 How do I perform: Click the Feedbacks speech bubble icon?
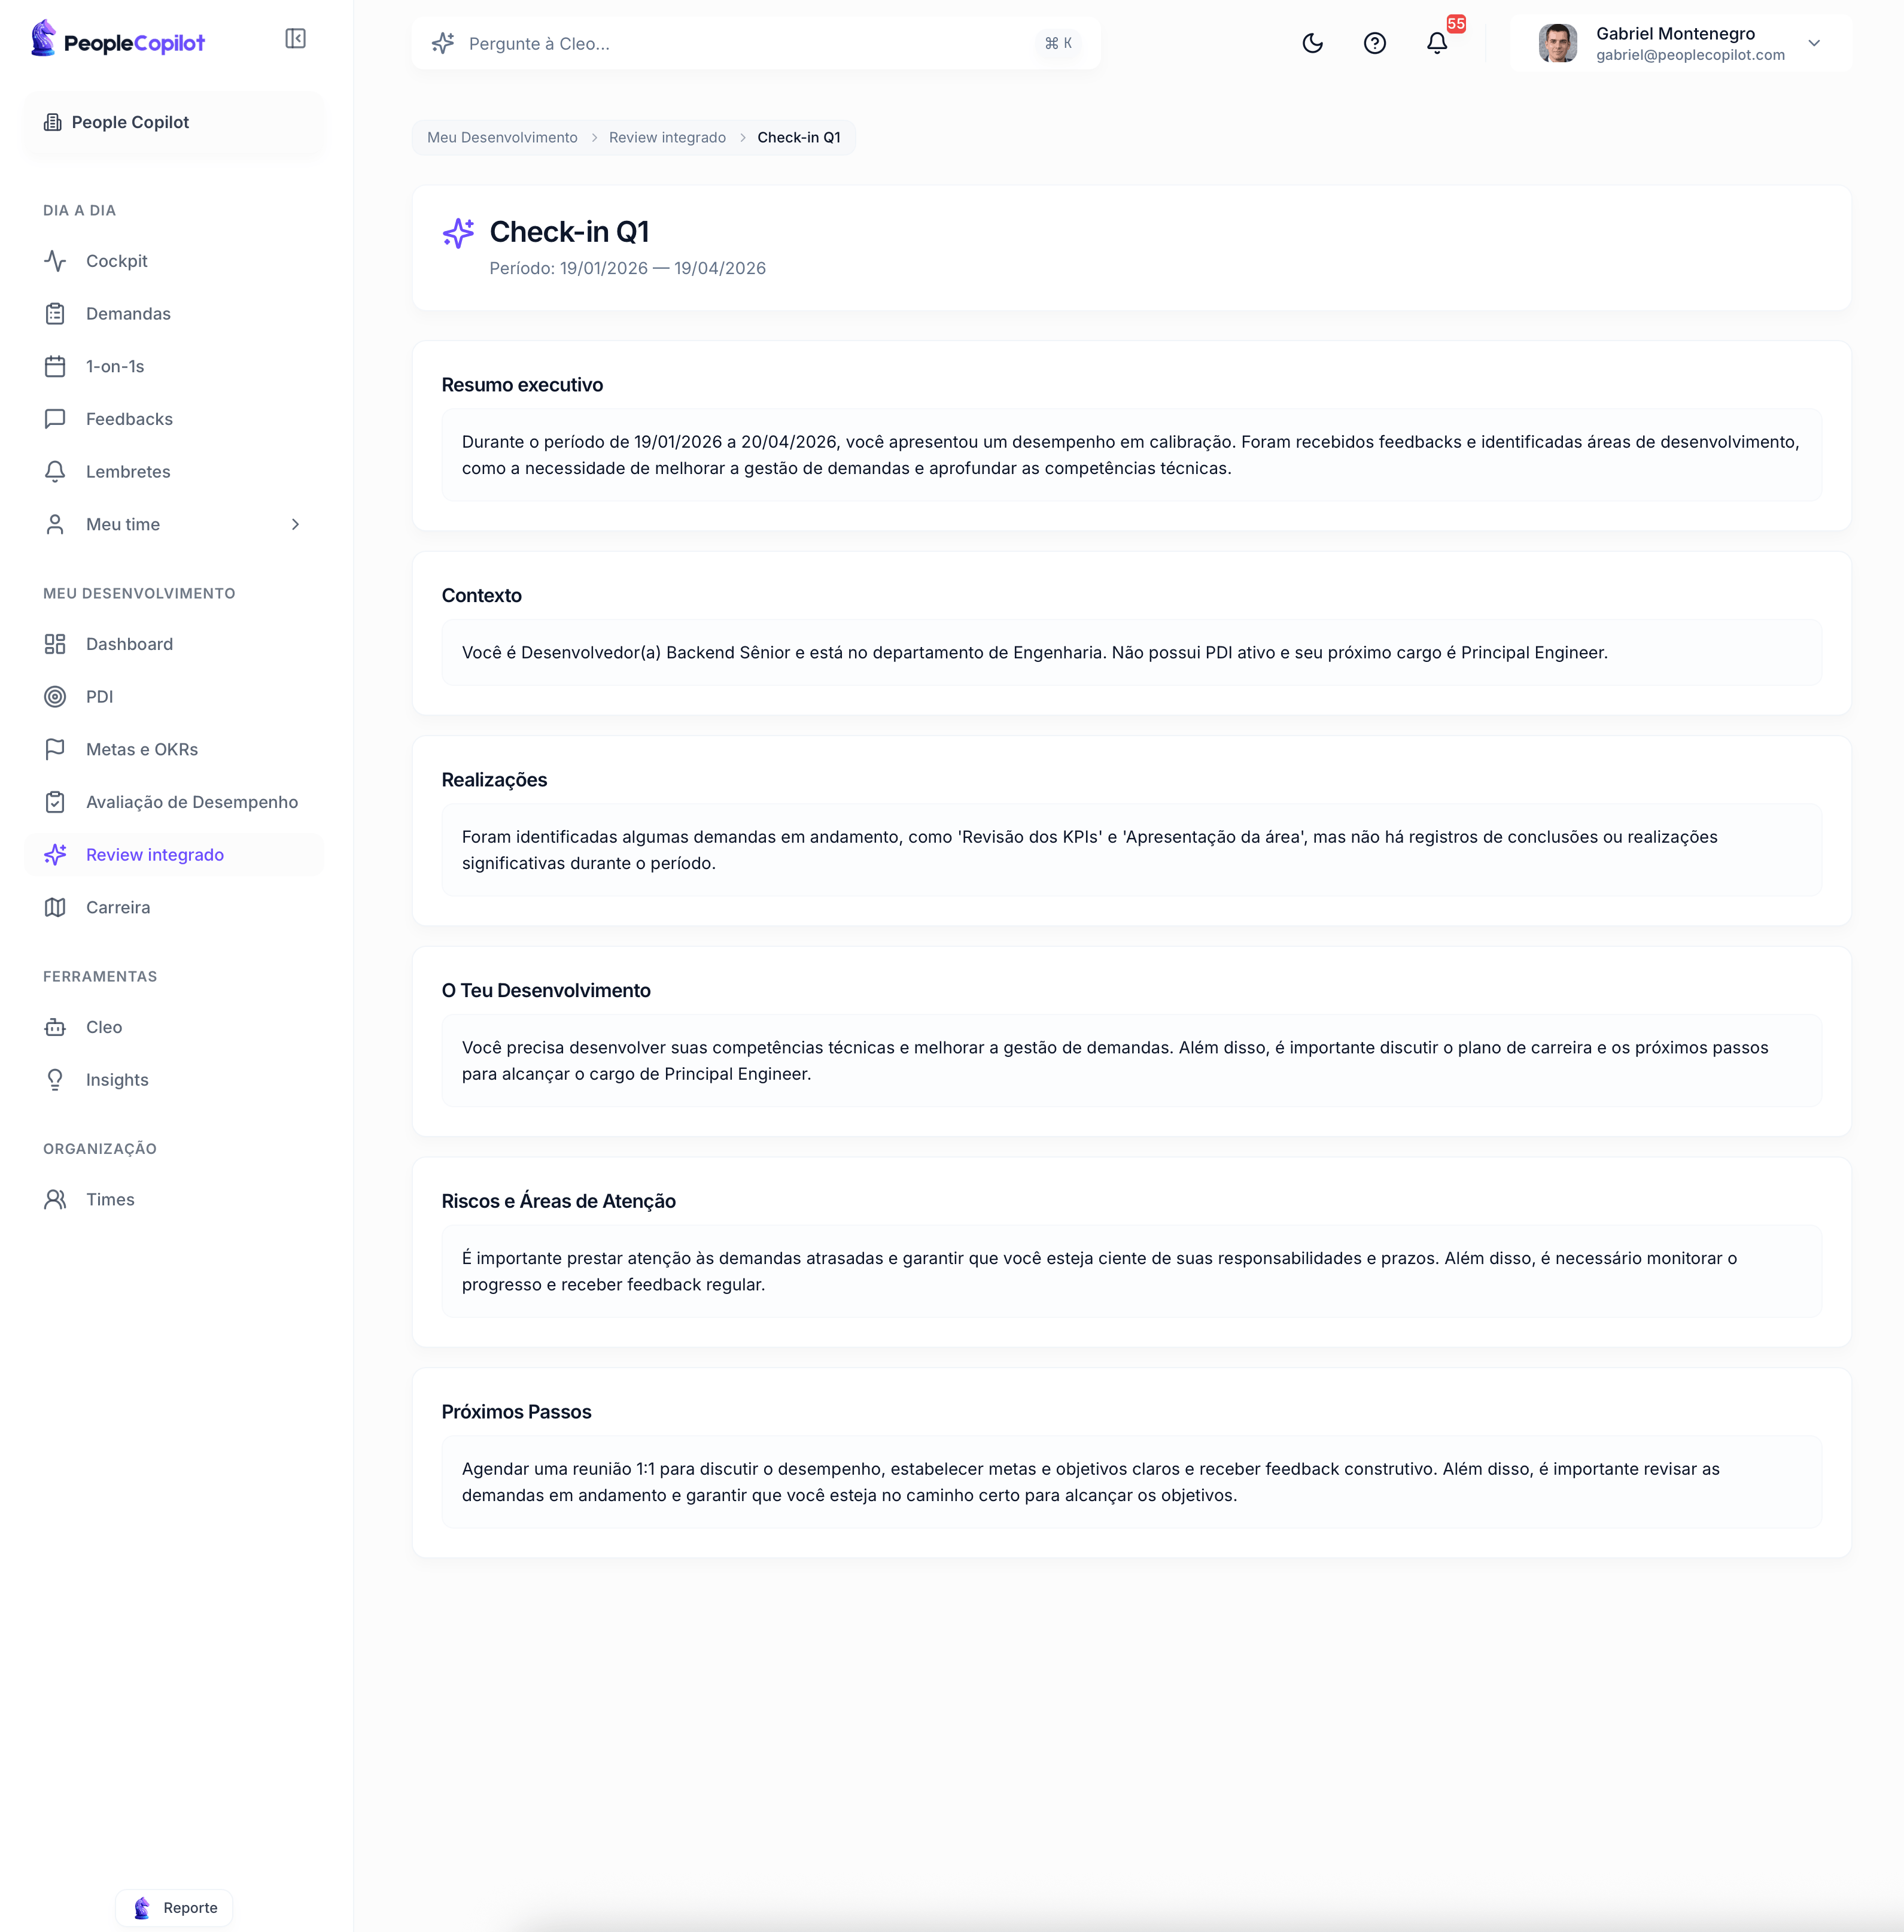pyautogui.click(x=55, y=419)
